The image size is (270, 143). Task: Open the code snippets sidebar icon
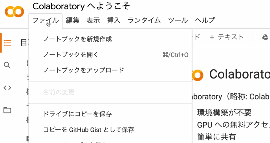[7, 88]
